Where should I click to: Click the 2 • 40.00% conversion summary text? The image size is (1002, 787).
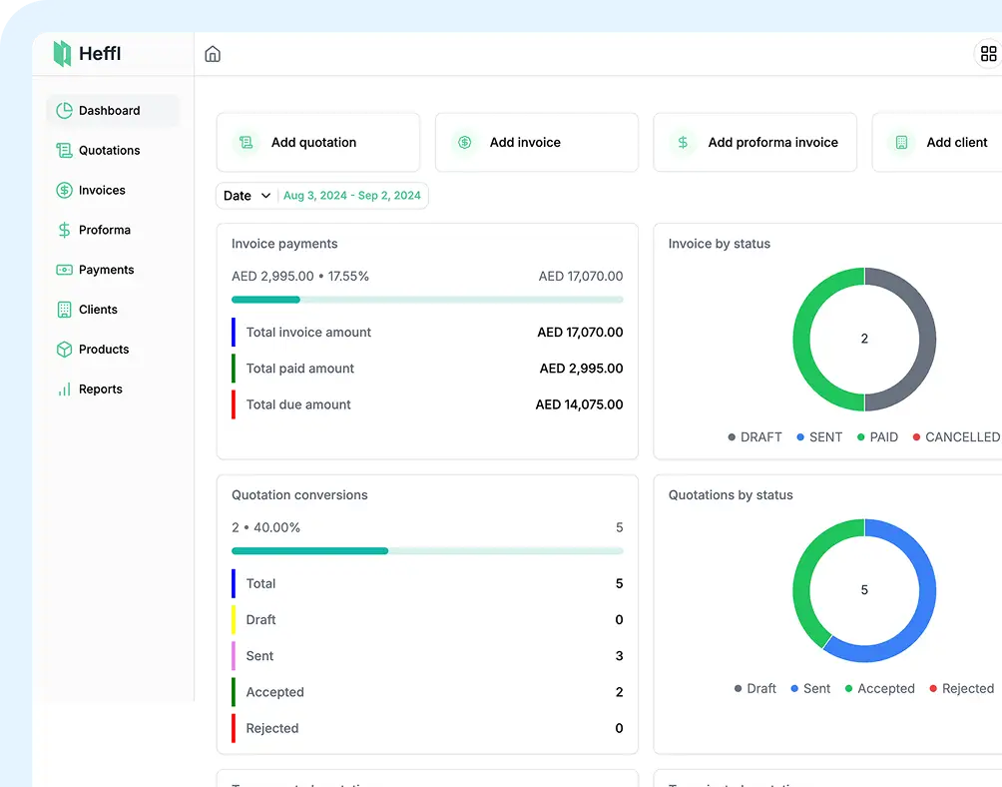tap(265, 527)
